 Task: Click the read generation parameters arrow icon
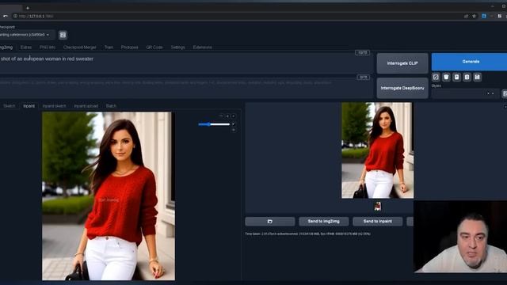(x=436, y=77)
